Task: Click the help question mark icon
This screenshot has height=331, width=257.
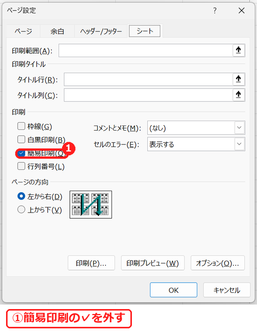Action: coord(215,10)
